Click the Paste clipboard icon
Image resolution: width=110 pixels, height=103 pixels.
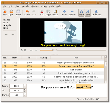point(55,12)
